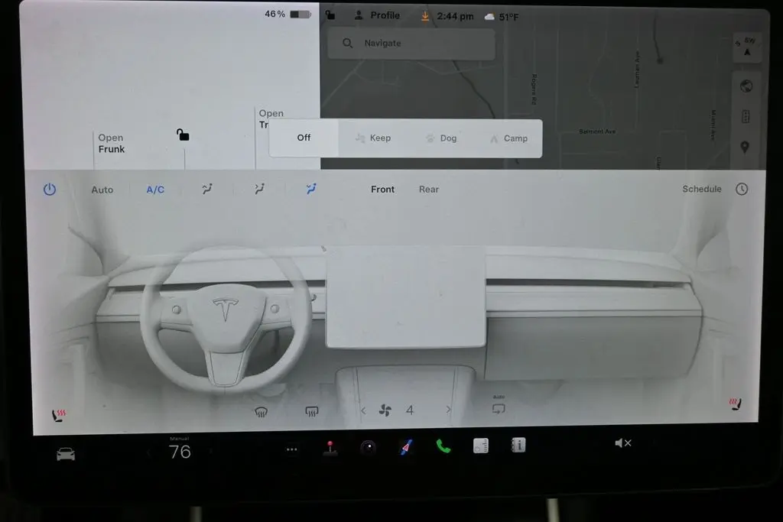Viewport: 783px width, 522px height.
Task: Enable Auto climate mode
Action: point(102,190)
